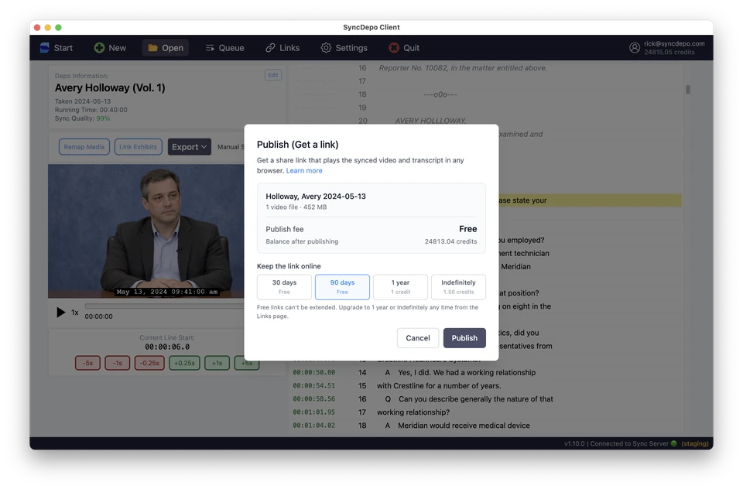Screen dimensions: 743x489
Task: Select the 30 days free option
Action: [x=284, y=287]
